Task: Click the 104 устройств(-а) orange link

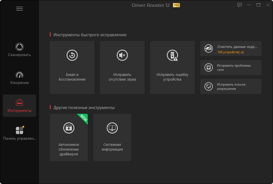Action: 231,52
